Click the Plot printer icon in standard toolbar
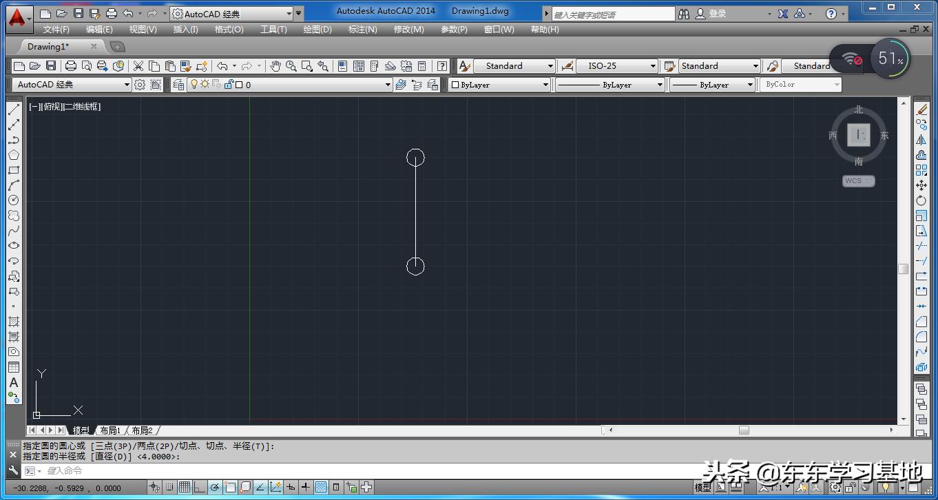The width and height of the screenshot is (938, 500). 70,66
